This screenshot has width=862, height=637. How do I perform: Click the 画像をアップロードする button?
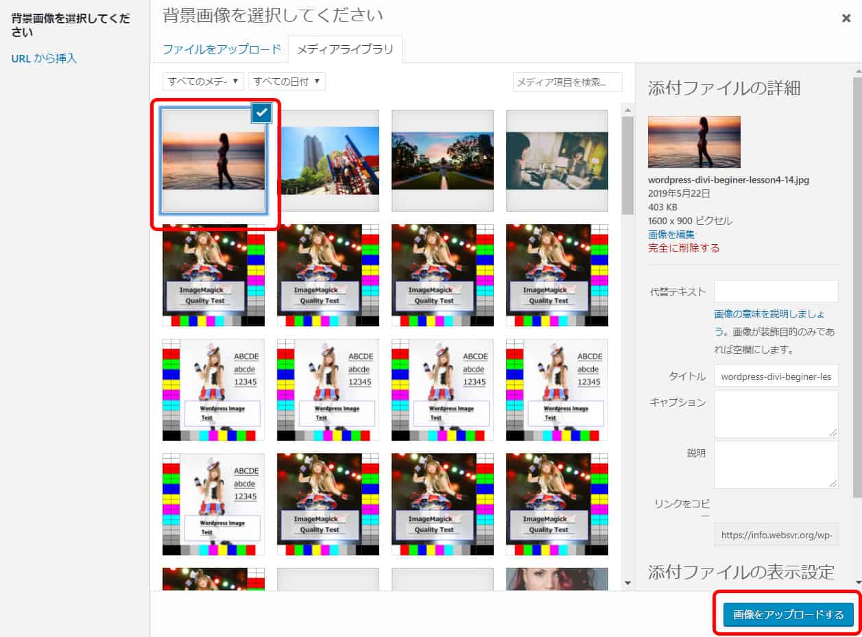click(x=789, y=615)
